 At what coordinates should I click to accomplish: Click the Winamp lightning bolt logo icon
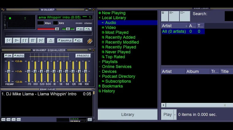click(x=90, y=41)
